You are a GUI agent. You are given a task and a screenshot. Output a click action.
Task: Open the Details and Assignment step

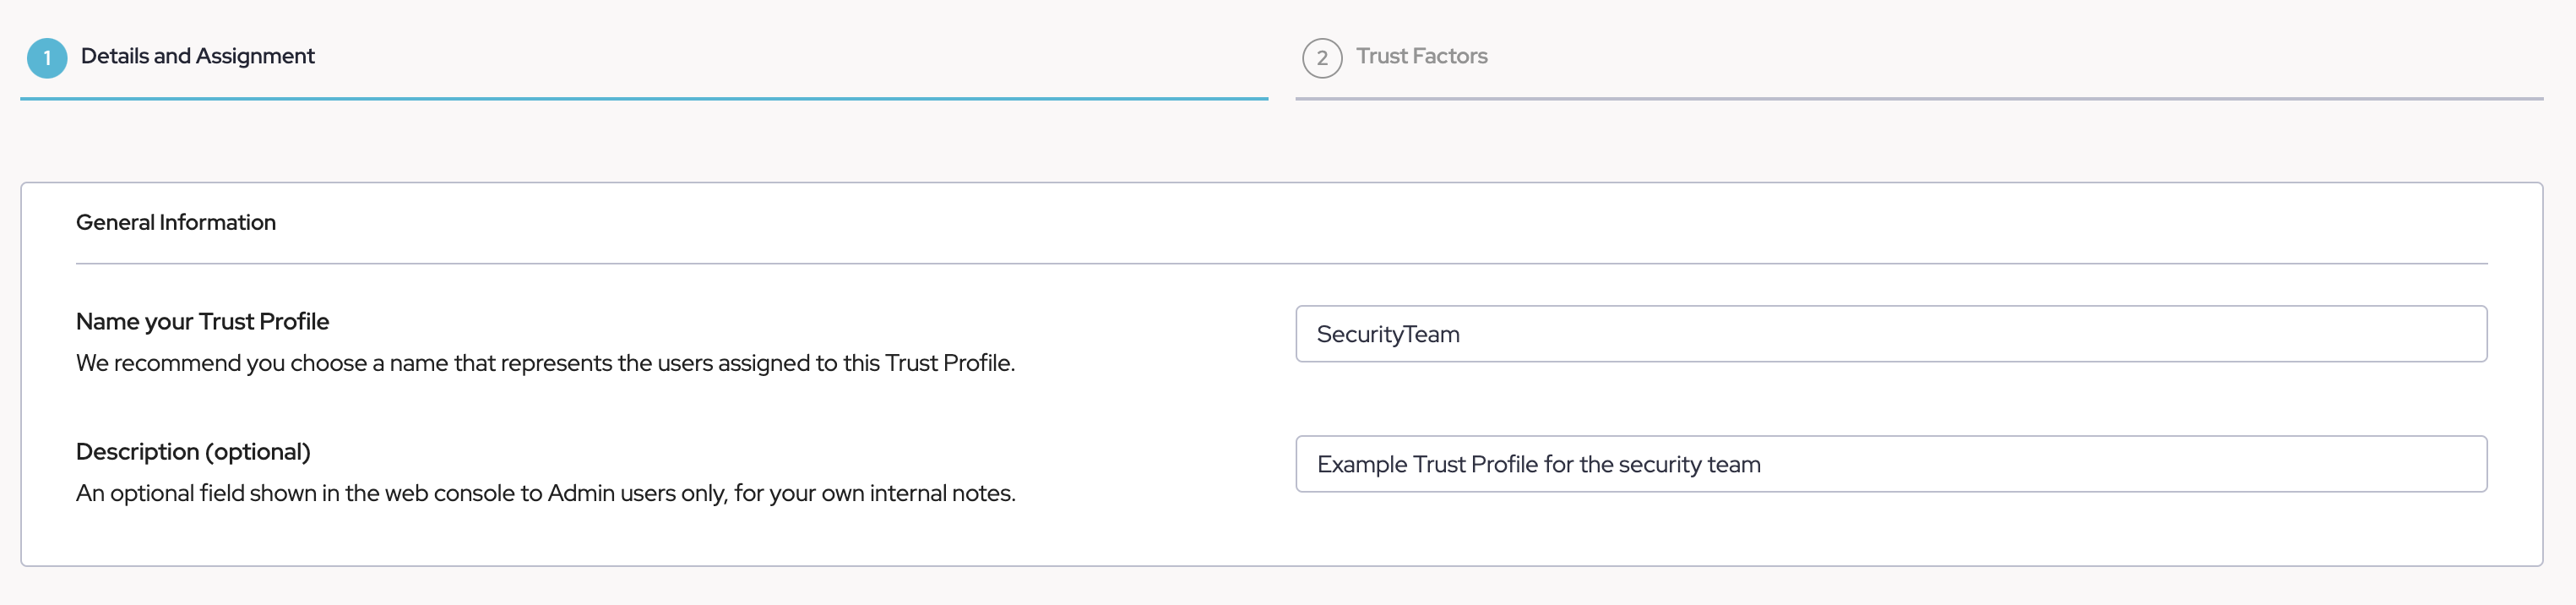pyautogui.click(x=197, y=56)
